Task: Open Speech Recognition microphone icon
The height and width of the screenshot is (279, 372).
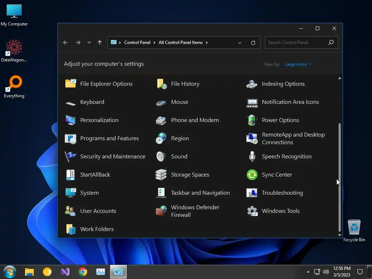Action: pos(252,157)
